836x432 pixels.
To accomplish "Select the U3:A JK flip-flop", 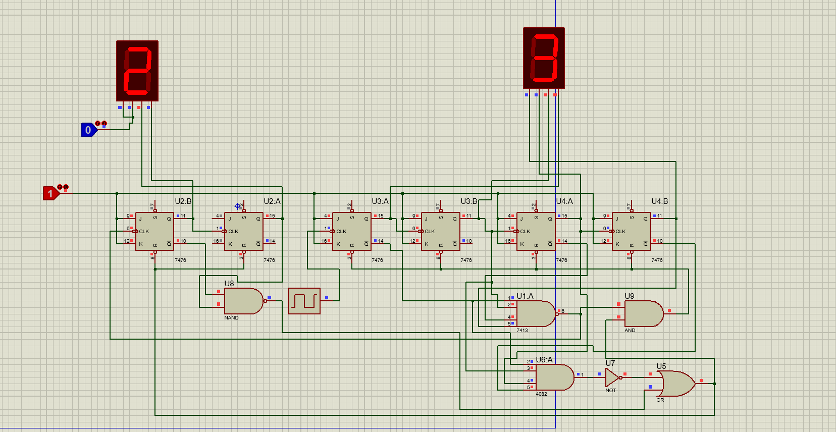I will 352,231.
